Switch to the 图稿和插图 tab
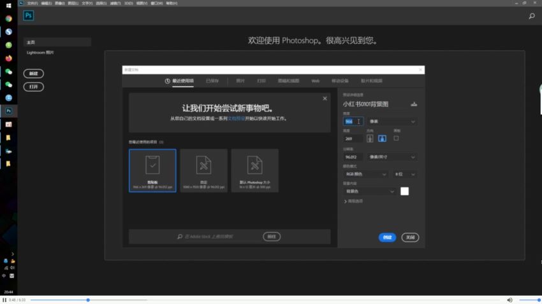 288,81
